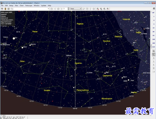Click the time step value field showing 1

pyautogui.click(x=65, y=9)
